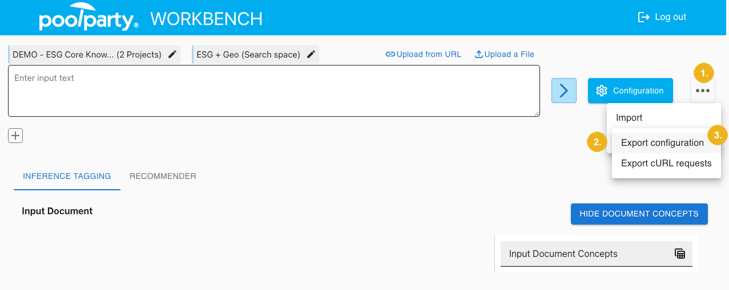The height and width of the screenshot is (290, 729).
Task: Open the DEMO - ESG Core Knowledge projects selector
Action: point(87,55)
